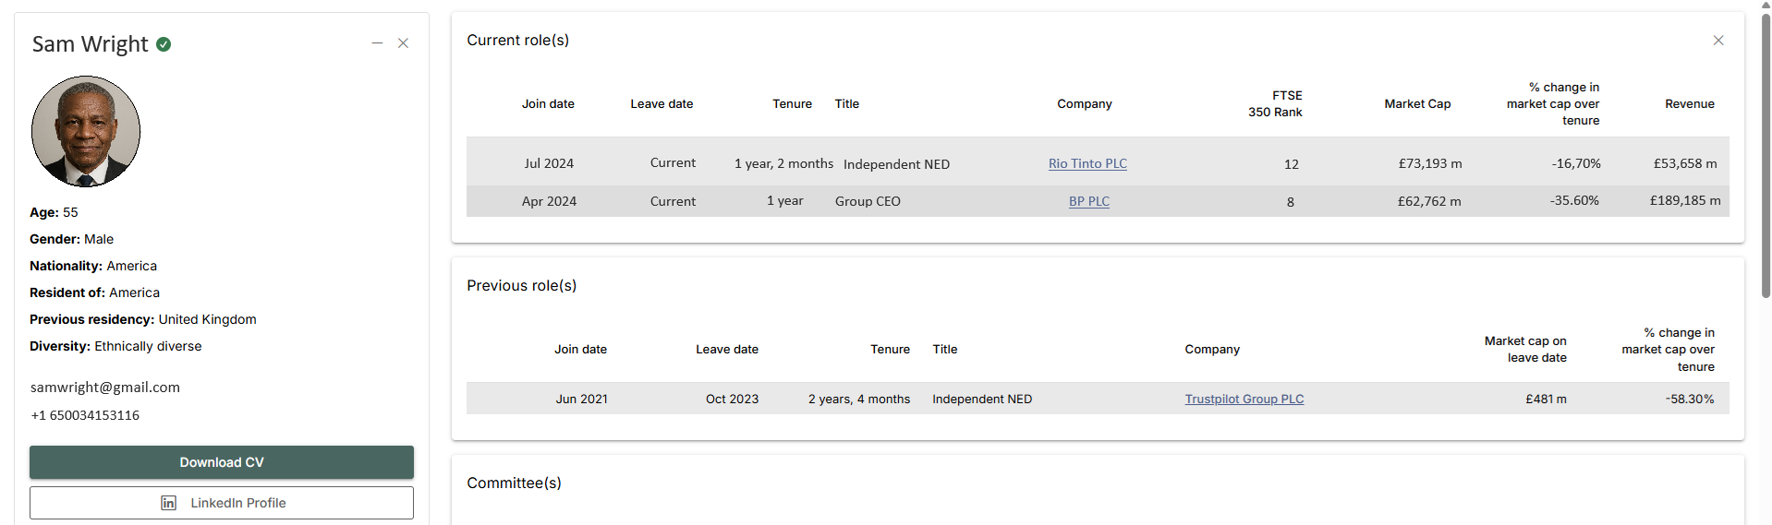The height and width of the screenshot is (525, 1772).
Task: Click the LinkedIn logo icon
Action: click(x=168, y=503)
